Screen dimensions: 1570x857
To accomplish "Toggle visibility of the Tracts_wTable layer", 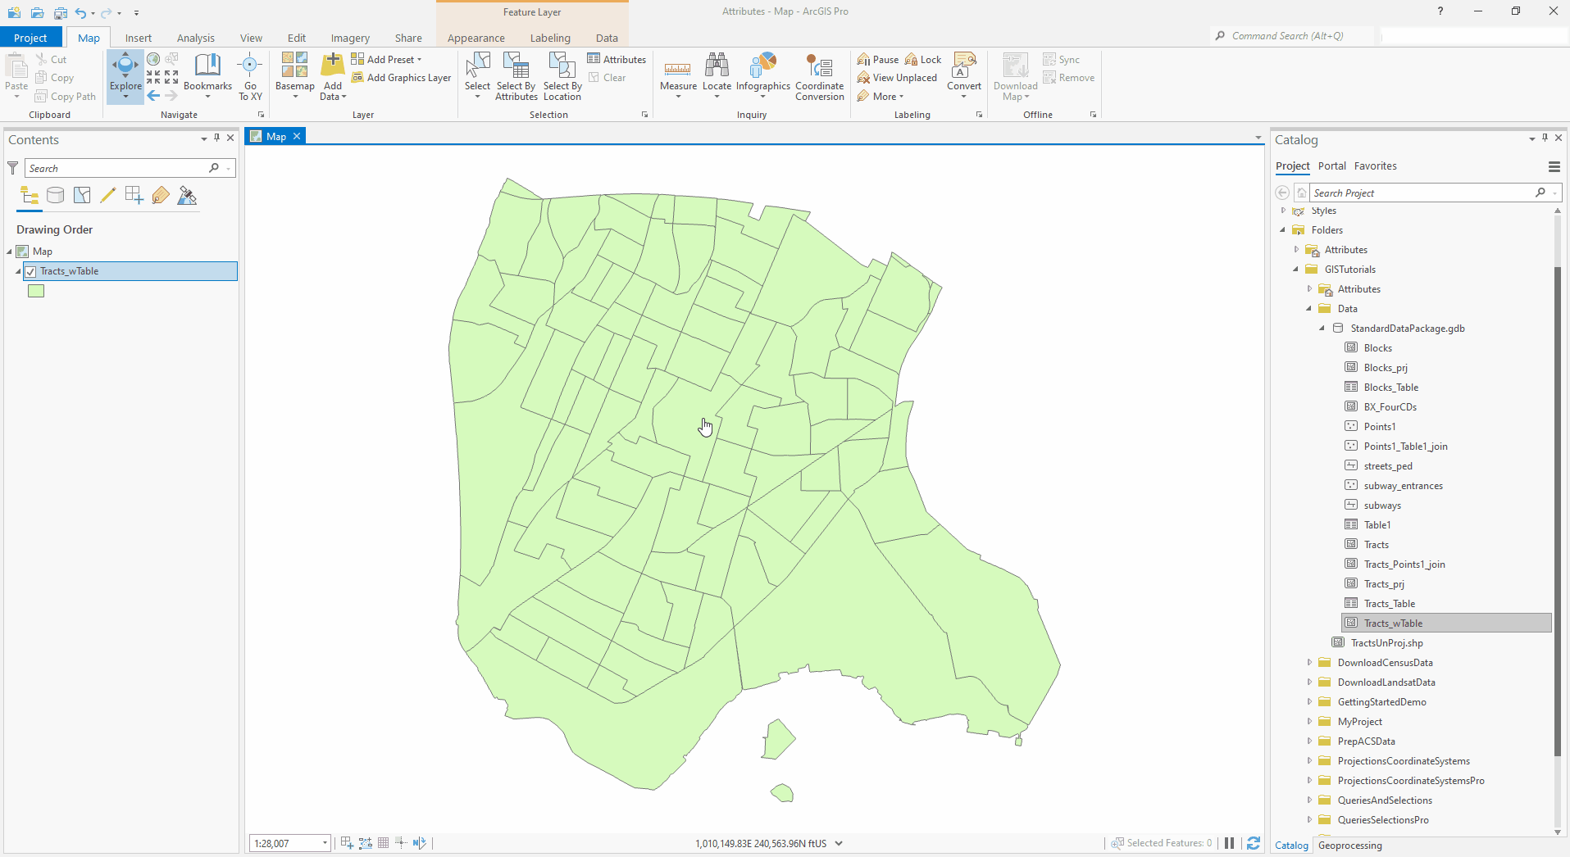I will [30, 271].
